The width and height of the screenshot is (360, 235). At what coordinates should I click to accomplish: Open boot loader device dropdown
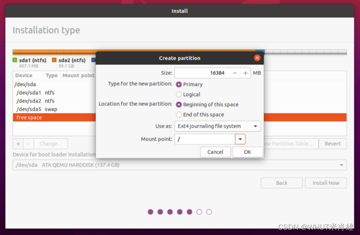point(179,165)
